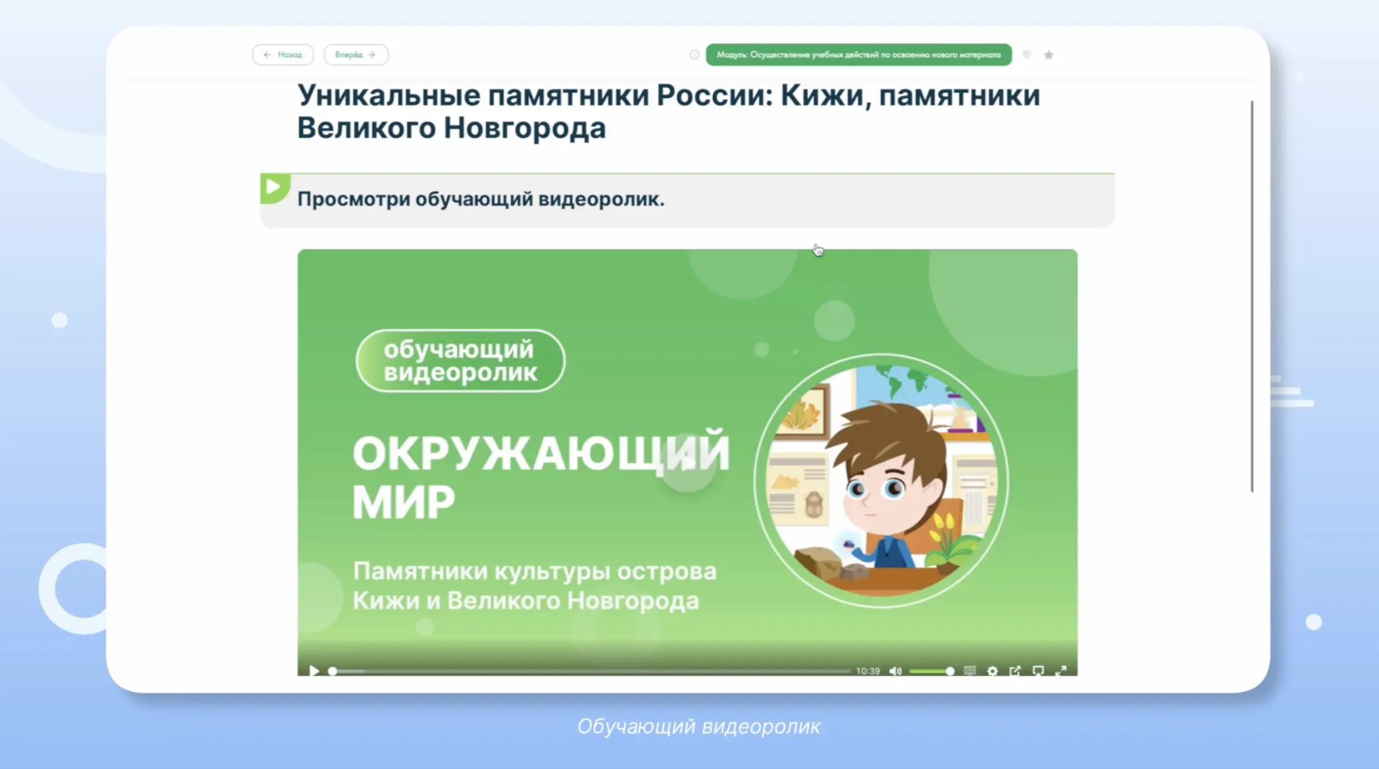Open the video in a new window
This screenshot has width=1379, height=769.
(1015, 670)
